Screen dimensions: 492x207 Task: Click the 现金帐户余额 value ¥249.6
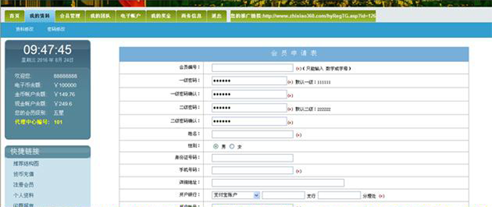[x=63, y=103]
